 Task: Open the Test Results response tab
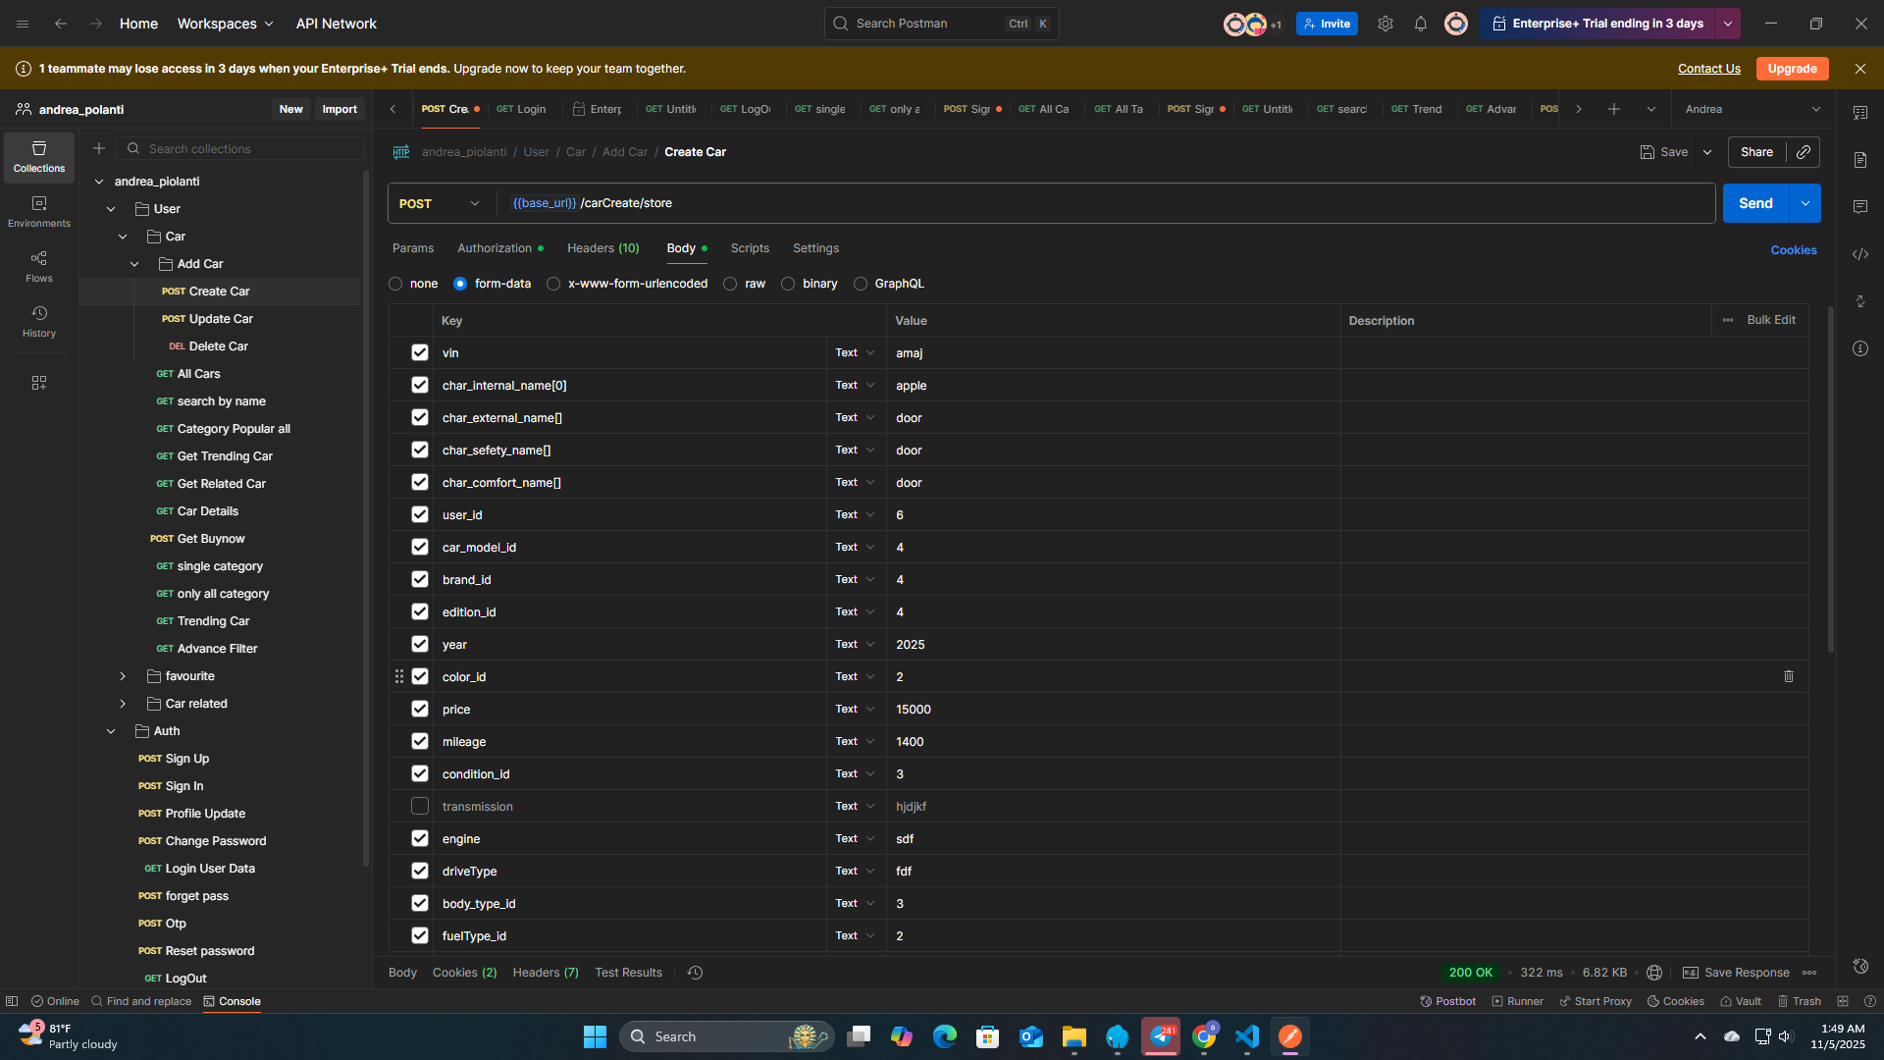(x=629, y=973)
